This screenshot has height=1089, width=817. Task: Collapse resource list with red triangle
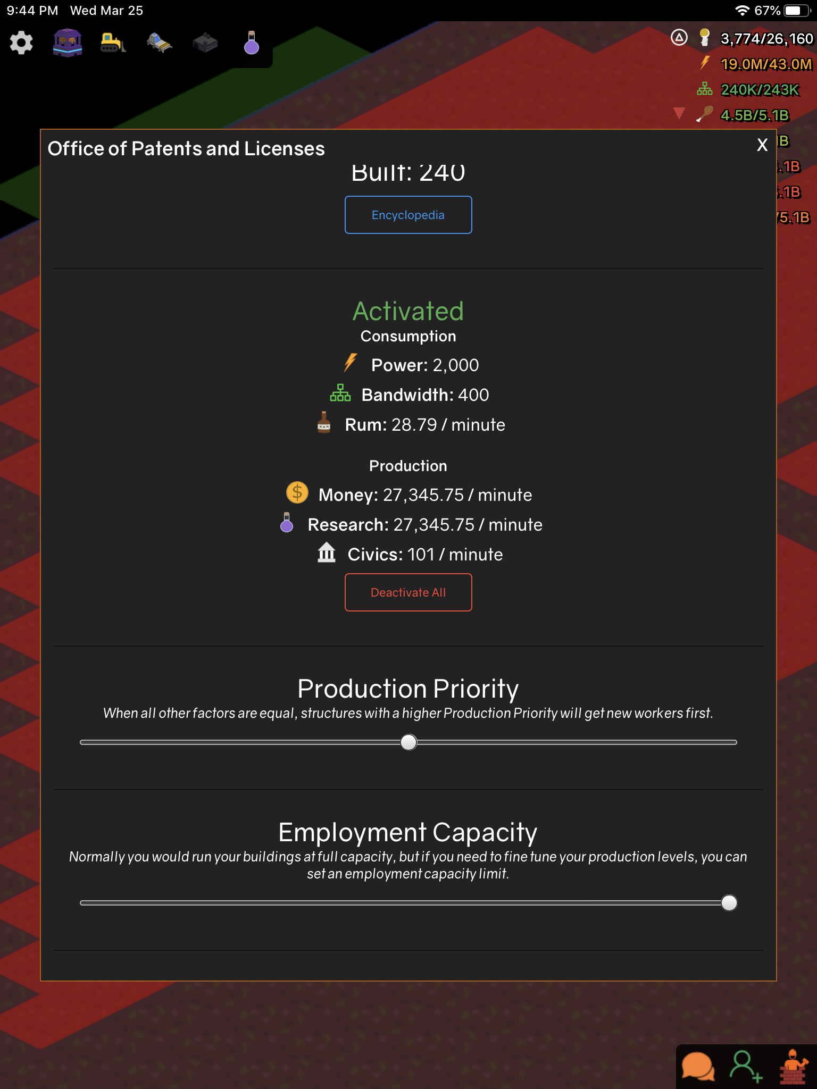[x=679, y=113]
